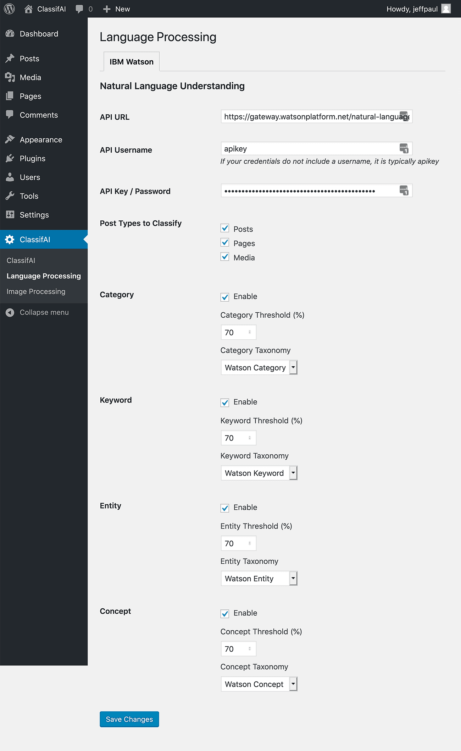
Task: Select the IBM Watson tab
Action: (x=132, y=61)
